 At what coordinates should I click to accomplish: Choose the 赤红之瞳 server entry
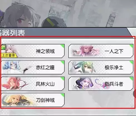point(33,67)
